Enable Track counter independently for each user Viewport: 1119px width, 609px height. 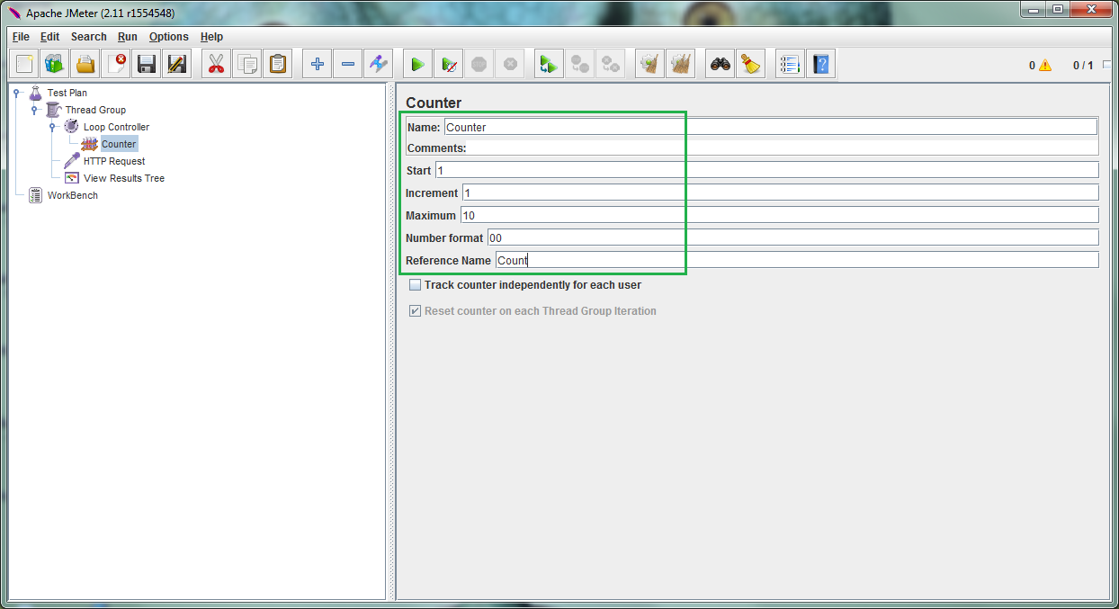[x=415, y=284]
